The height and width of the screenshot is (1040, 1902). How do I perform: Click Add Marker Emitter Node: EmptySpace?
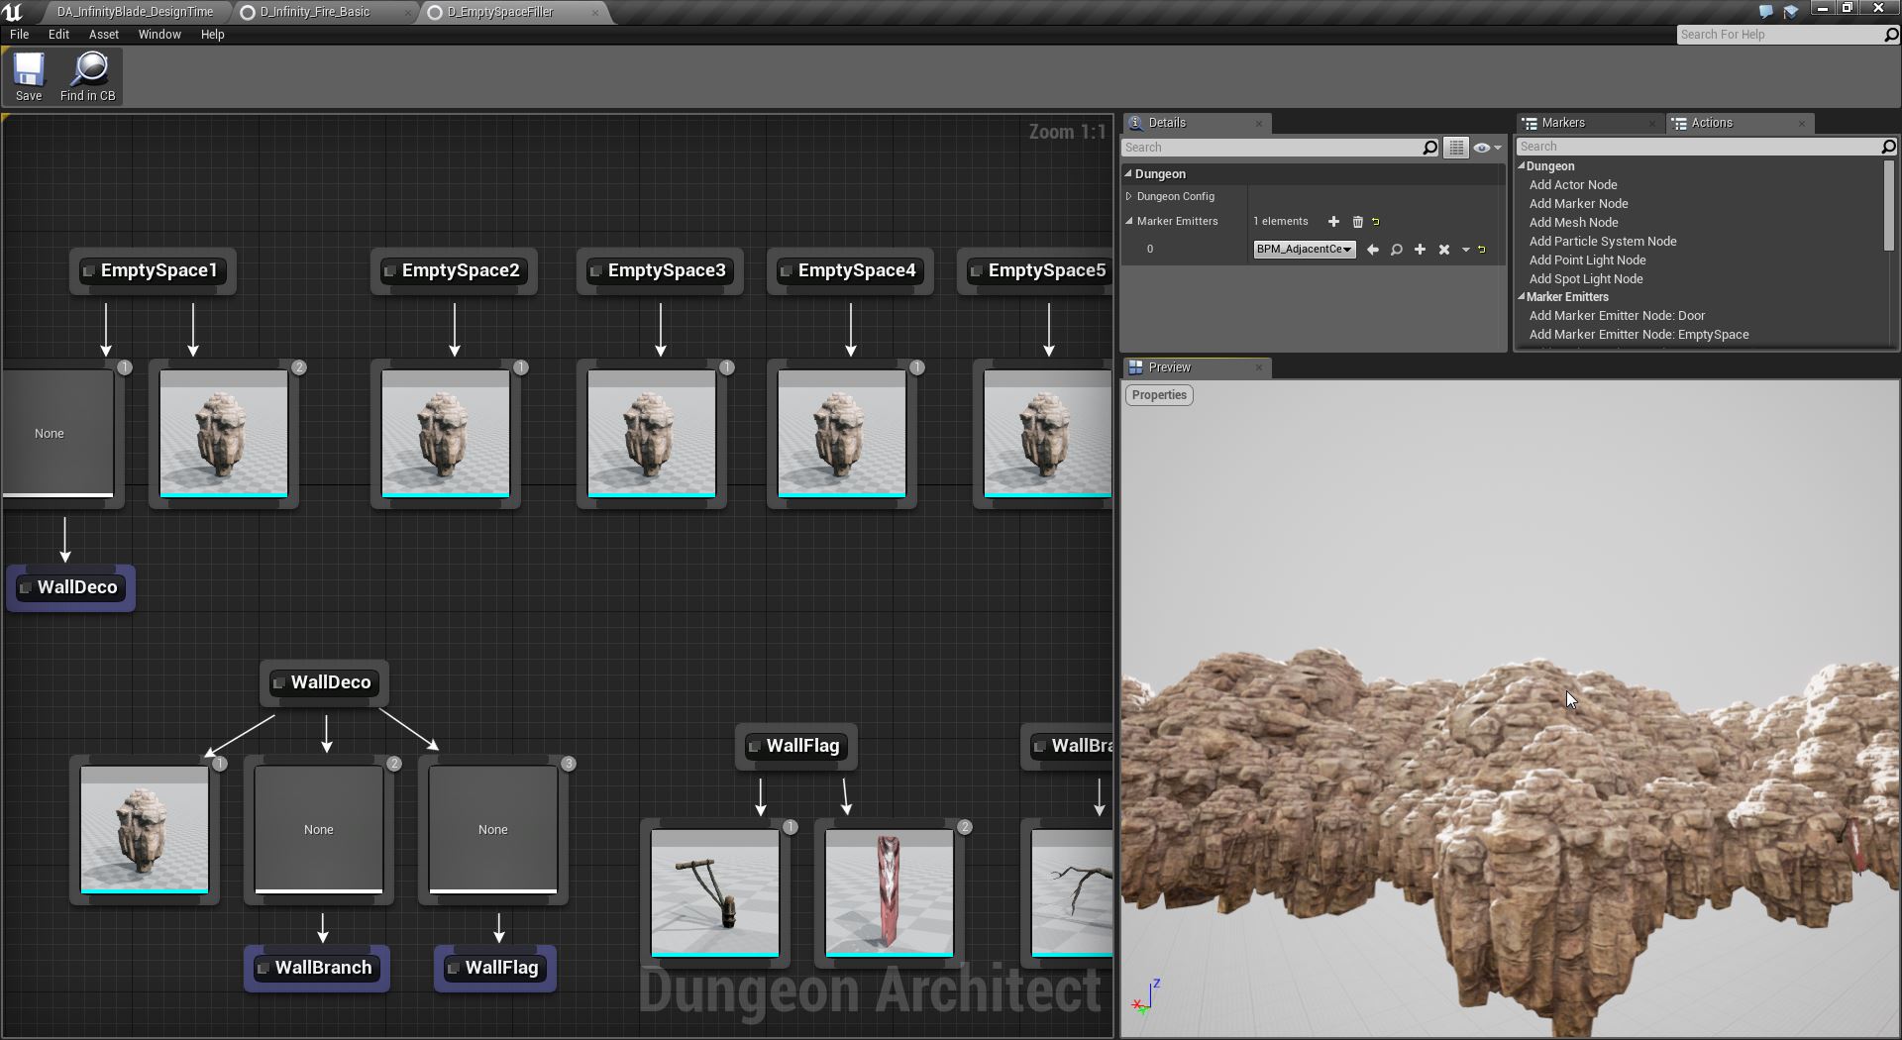coord(1638,335)
